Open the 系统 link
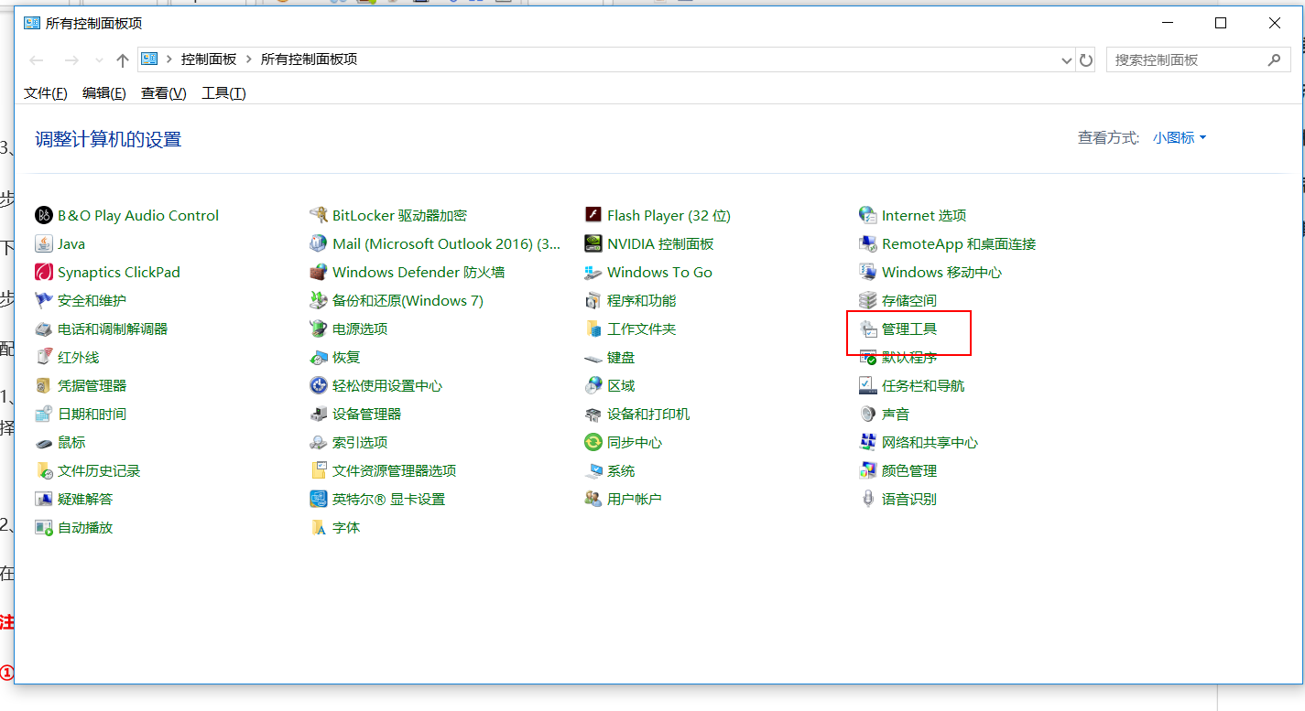This screenshot has width=1305, height=711. 621,471
